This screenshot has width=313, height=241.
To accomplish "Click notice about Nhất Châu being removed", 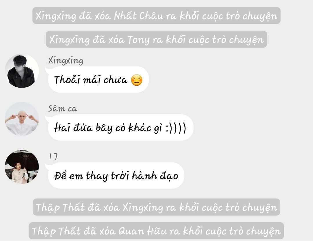I will [156, 16].
